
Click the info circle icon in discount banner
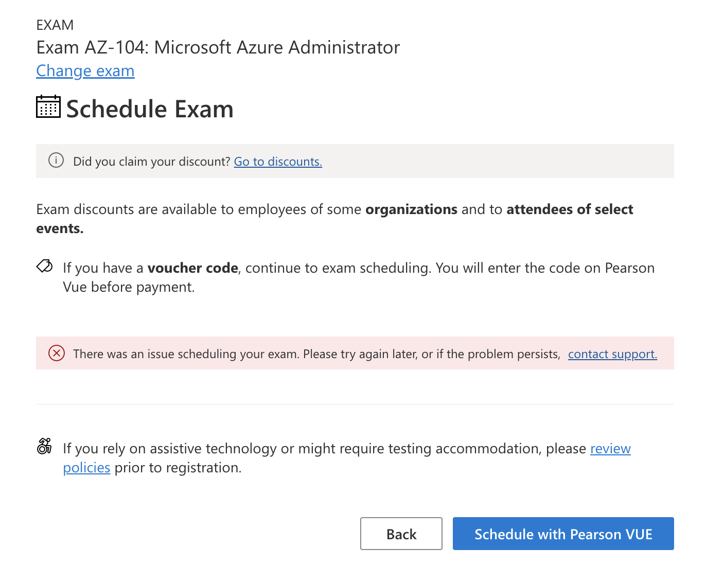point(56,161)
